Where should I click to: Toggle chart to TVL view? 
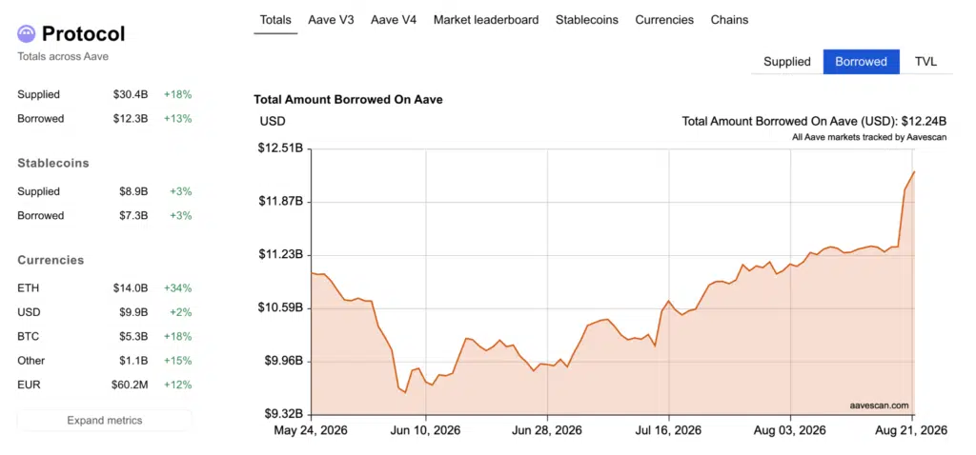(925, 62)
